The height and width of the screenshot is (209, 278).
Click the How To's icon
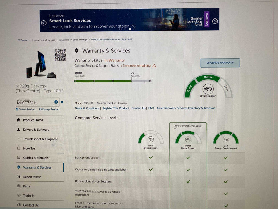tap(19, 148)
